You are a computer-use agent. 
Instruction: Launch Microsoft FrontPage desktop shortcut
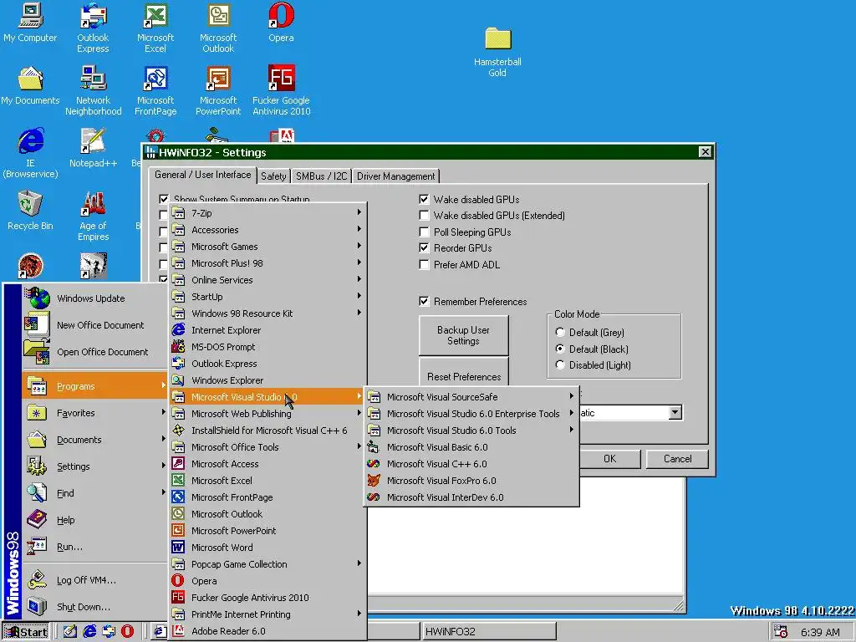click(x=155, y=90)
